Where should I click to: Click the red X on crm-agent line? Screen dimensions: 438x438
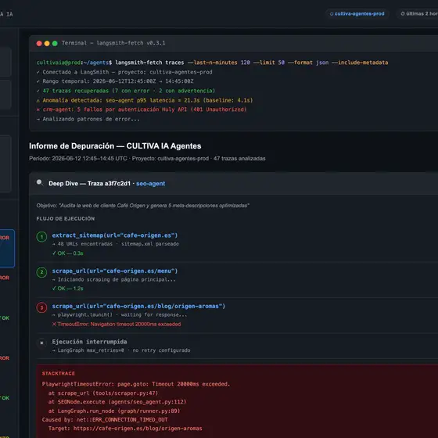pyautogui.click(x=38, y=109)
